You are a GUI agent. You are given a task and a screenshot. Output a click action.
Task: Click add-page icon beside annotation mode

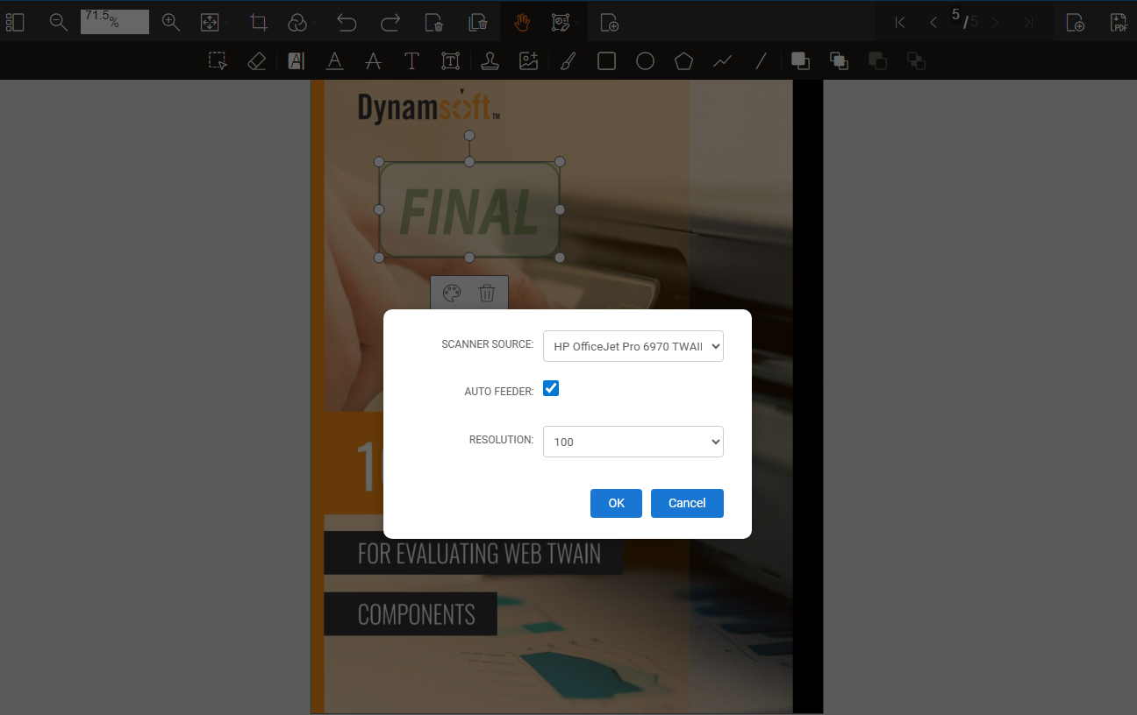[x=610, y=23]
